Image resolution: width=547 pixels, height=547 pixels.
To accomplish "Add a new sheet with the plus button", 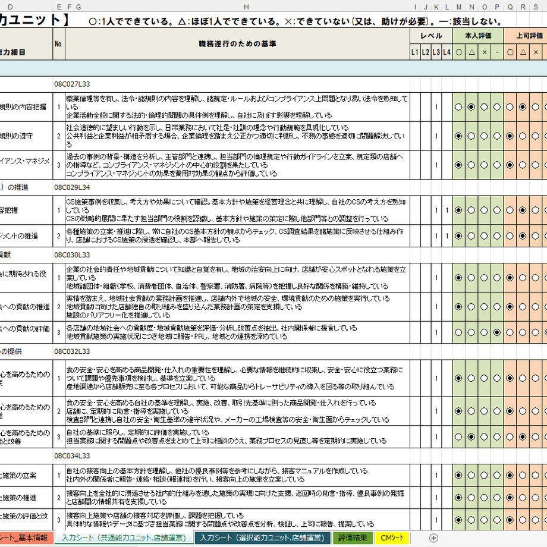I will (433, 538).
